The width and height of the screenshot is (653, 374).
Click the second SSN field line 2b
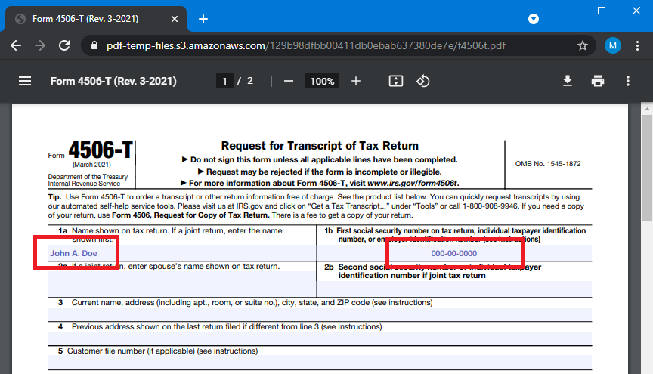pos(454,289)
